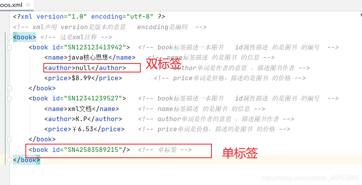Screen dimensions: 362x185
Task: Click the null text inside author tag
Action: pyautogui.click(x=83, y=68)
